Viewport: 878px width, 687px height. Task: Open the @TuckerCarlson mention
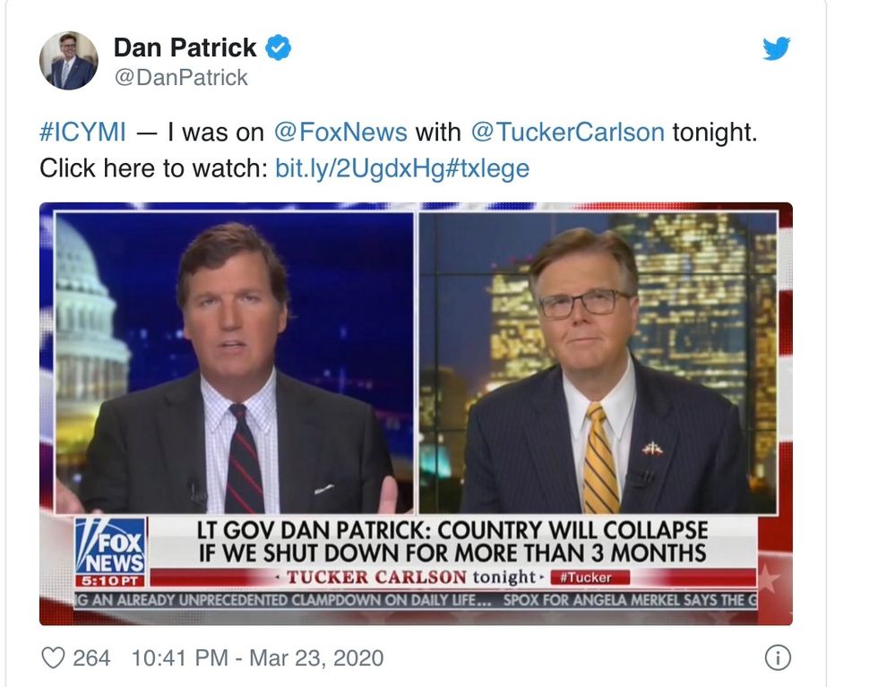coord(568,133)
